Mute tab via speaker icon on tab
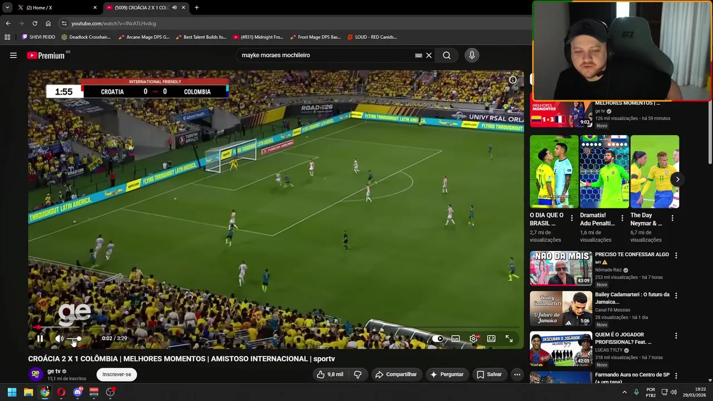The image size is (713, 401). 174,8
